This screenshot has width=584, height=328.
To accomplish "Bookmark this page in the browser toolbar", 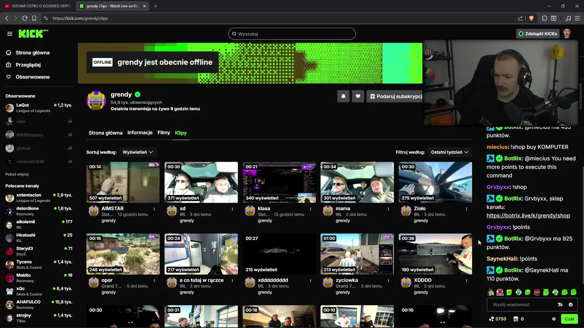I will click(x=34, y=18).
